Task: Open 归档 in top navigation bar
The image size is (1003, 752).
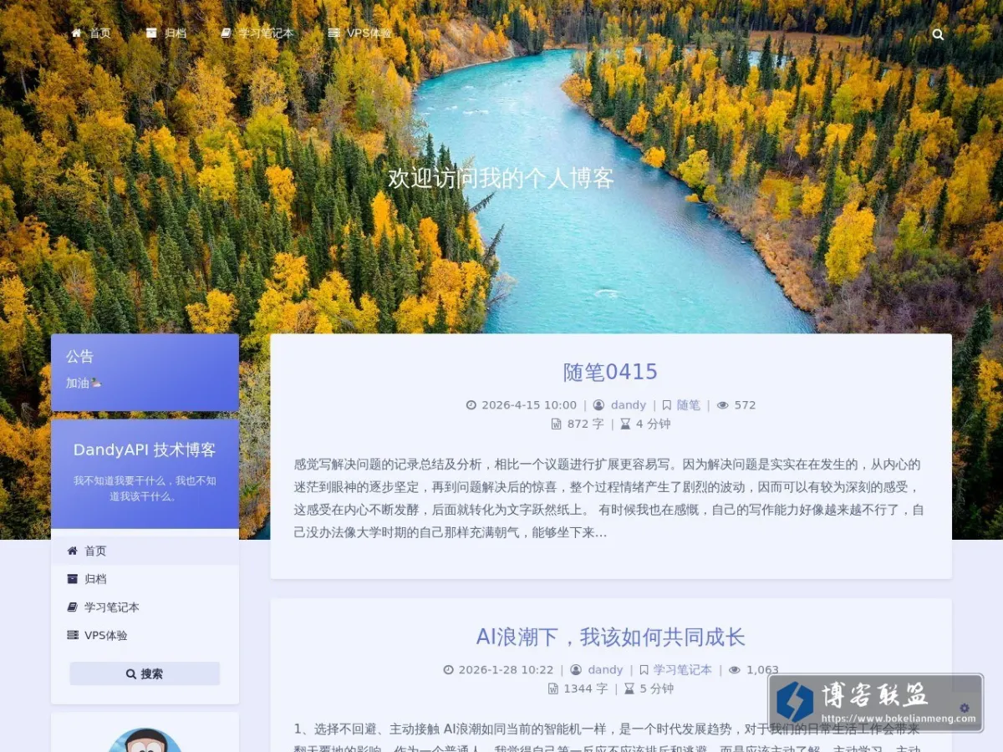Action: (x=166, y=33)
